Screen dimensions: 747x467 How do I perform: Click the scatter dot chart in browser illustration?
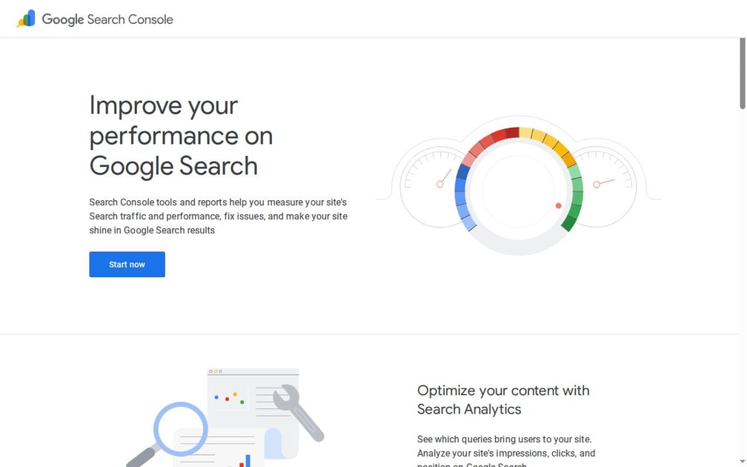[230, 398]
